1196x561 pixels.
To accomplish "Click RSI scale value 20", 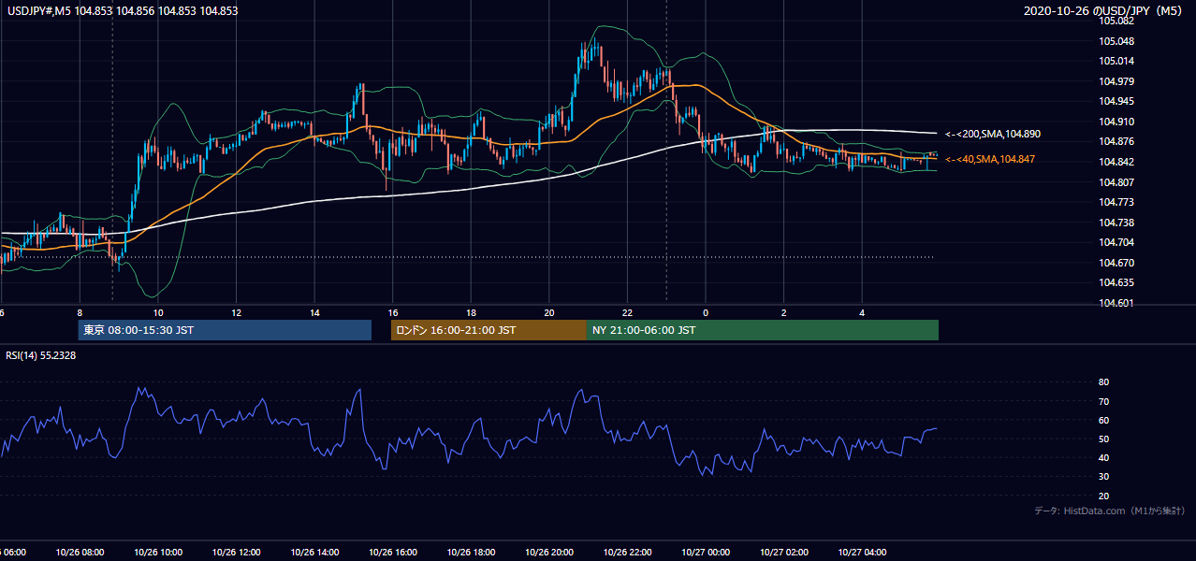I will 1104,496.
